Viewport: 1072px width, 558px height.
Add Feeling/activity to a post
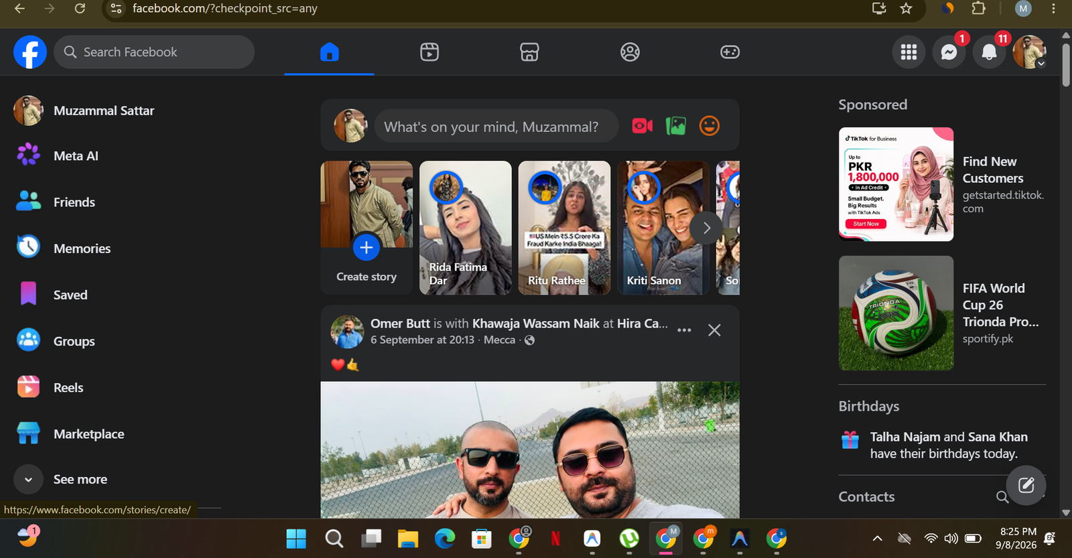click(x=709, y=126)
